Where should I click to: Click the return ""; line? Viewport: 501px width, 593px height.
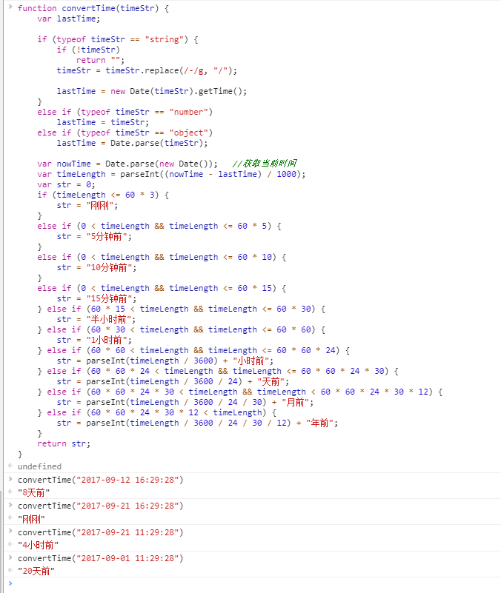pos(100,61)
